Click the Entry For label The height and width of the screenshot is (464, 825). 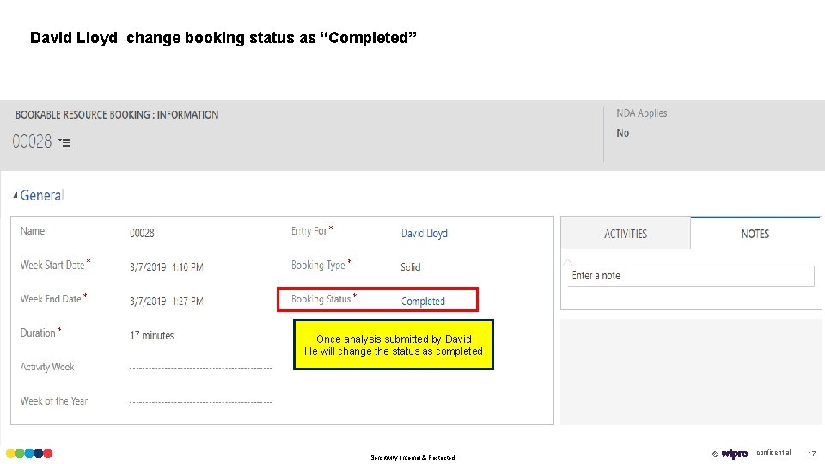coord(309,231)
